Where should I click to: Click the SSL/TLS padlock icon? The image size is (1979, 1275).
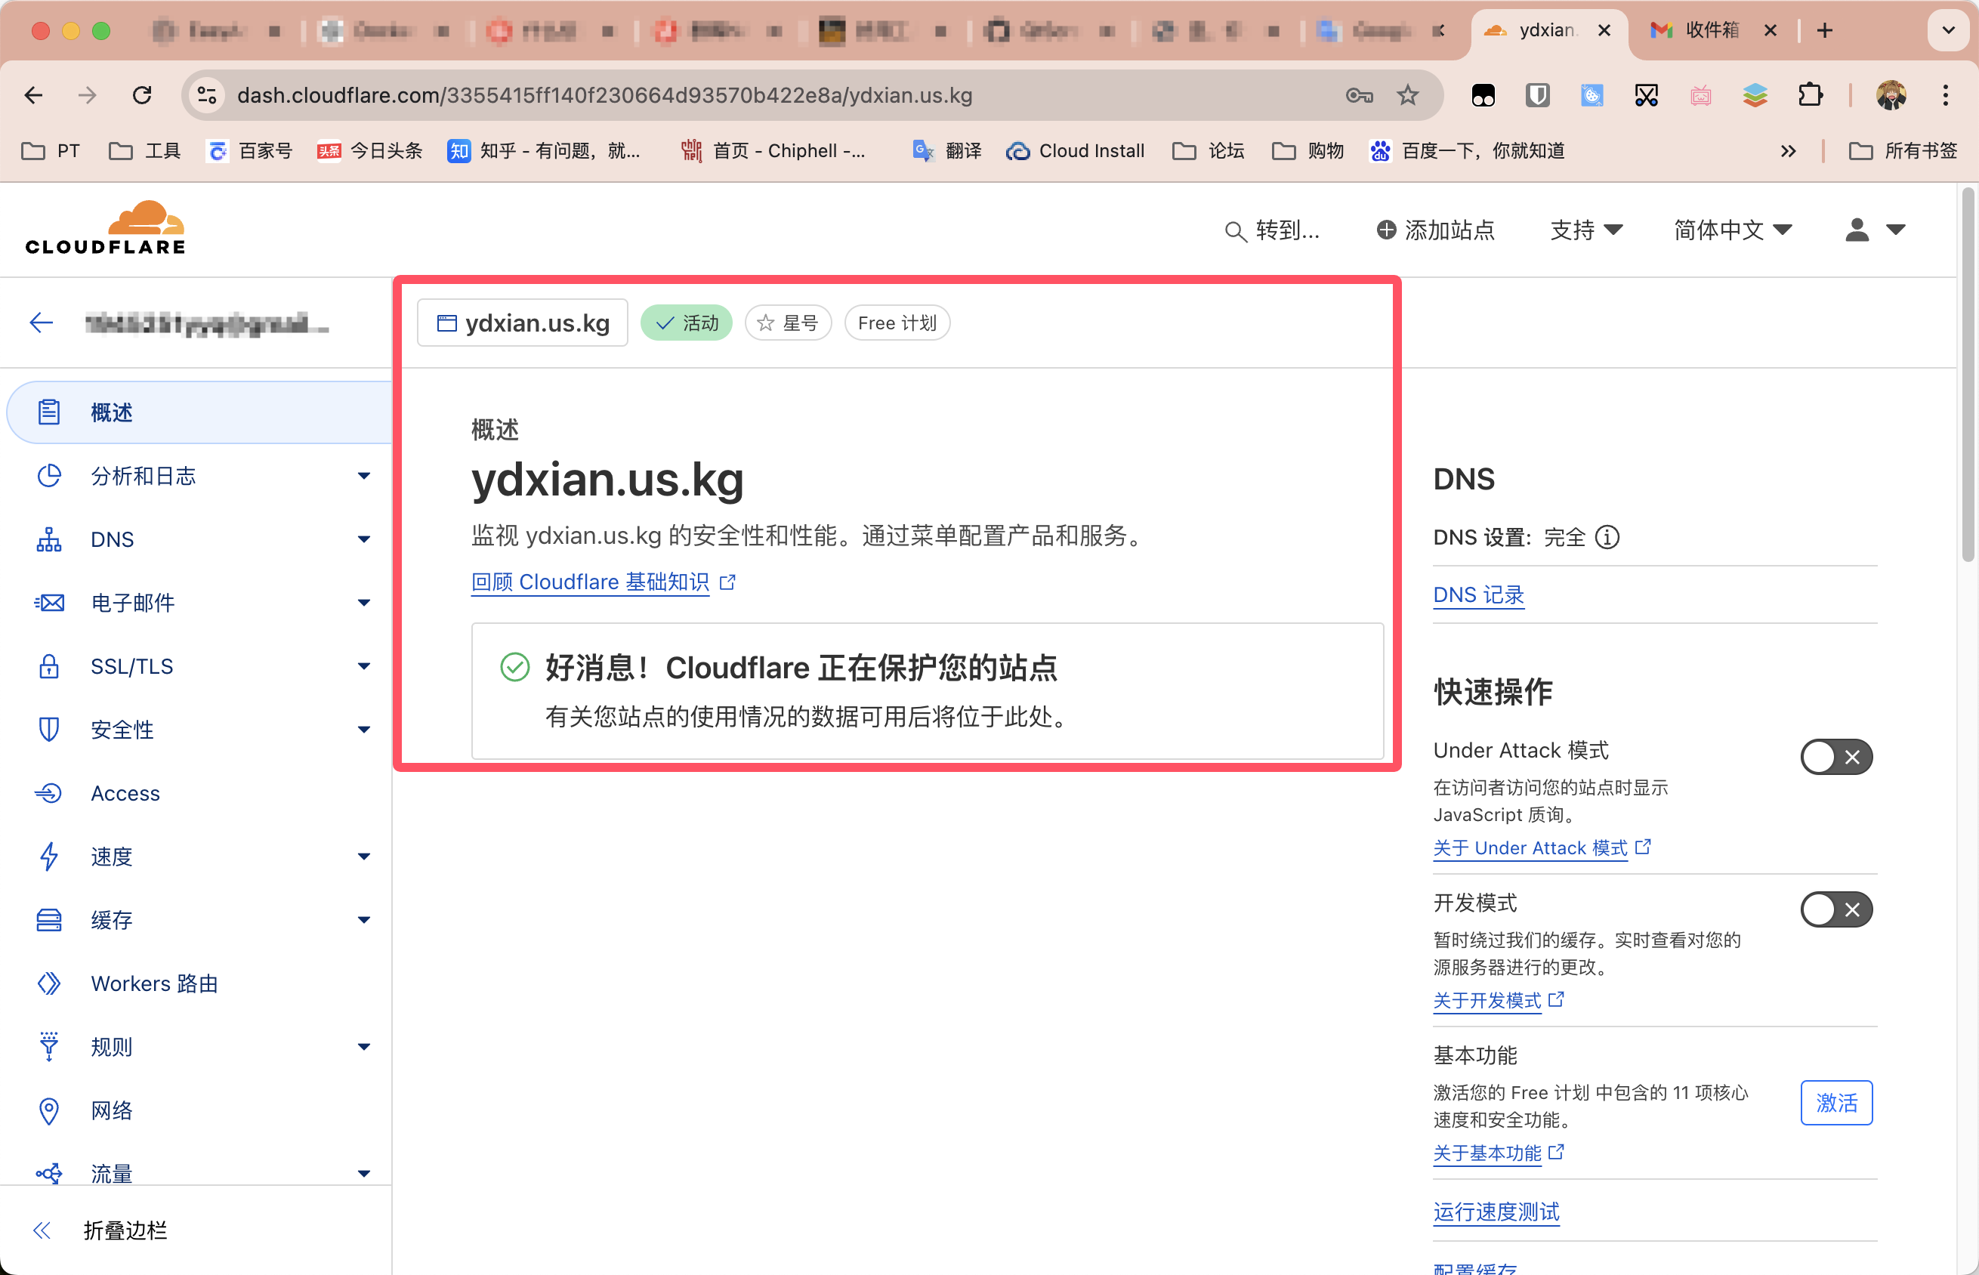point(49,666)
